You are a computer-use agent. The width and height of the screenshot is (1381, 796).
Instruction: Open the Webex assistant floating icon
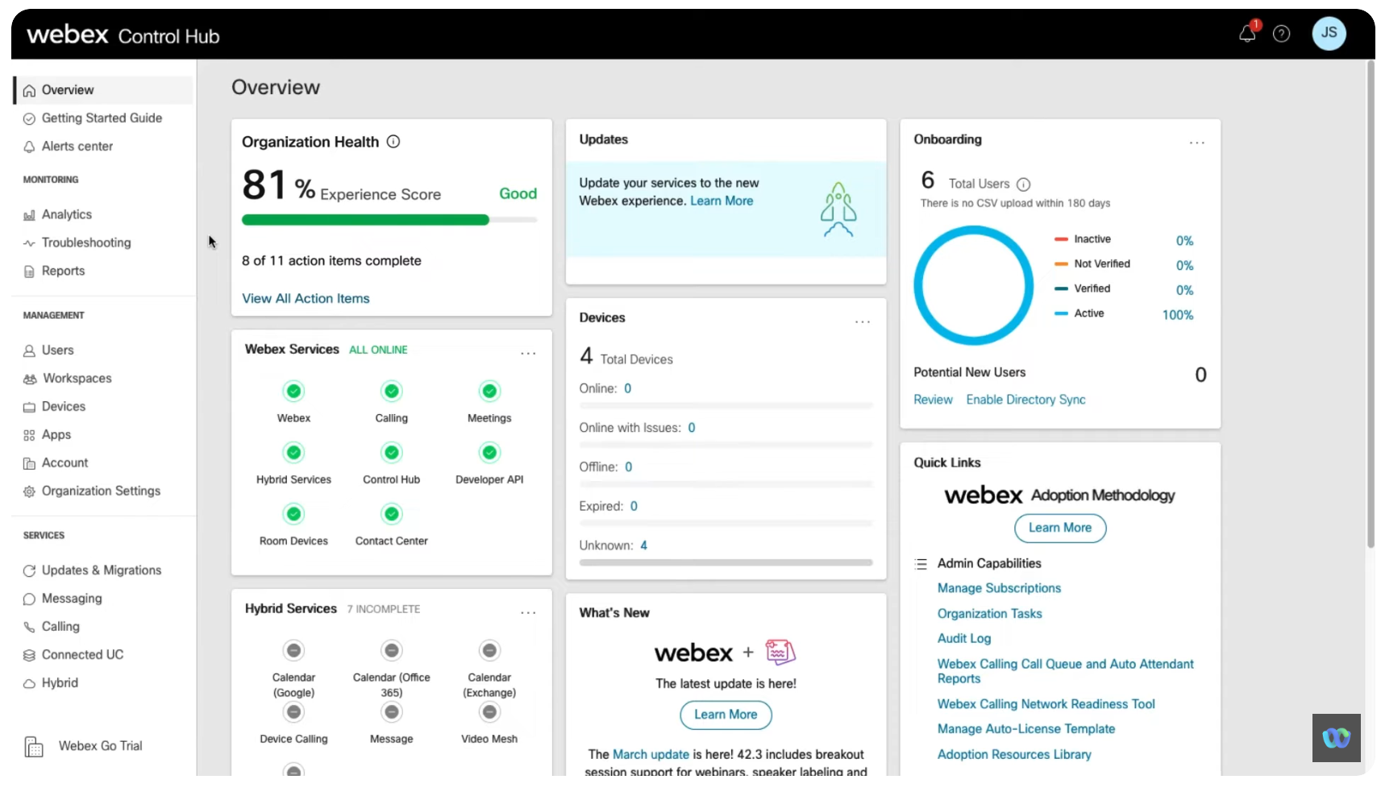1336,737
